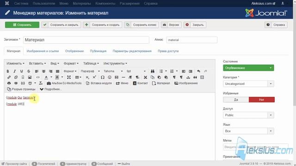Click the Вставка модуля editor button
The height and width of the screenshot is (166, 296).
99,83
